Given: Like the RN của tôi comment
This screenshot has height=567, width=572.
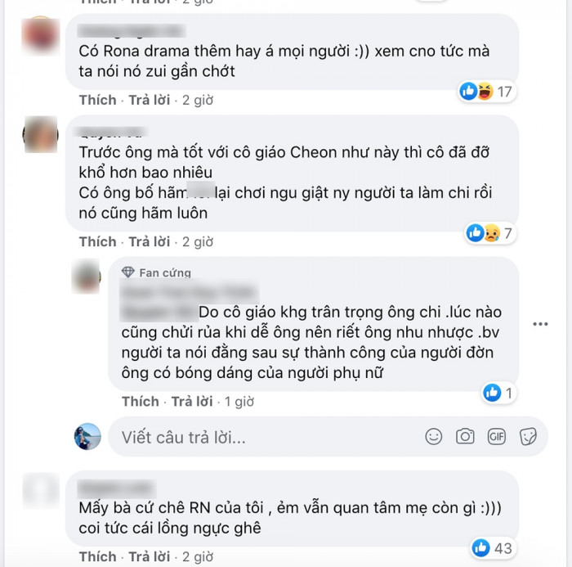Looking at the screenshot, I should [98, 556].
